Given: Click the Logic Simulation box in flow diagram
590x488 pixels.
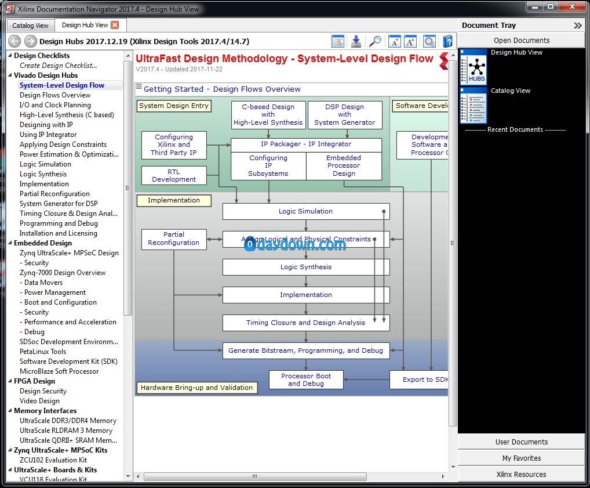Looking at the screenshot, I should pyautogui.click(x=306, y=211).
